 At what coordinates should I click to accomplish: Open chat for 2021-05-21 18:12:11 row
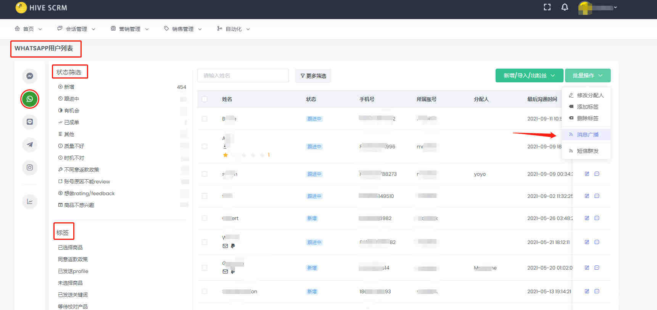pyautogui.click(x=597, y=242)
